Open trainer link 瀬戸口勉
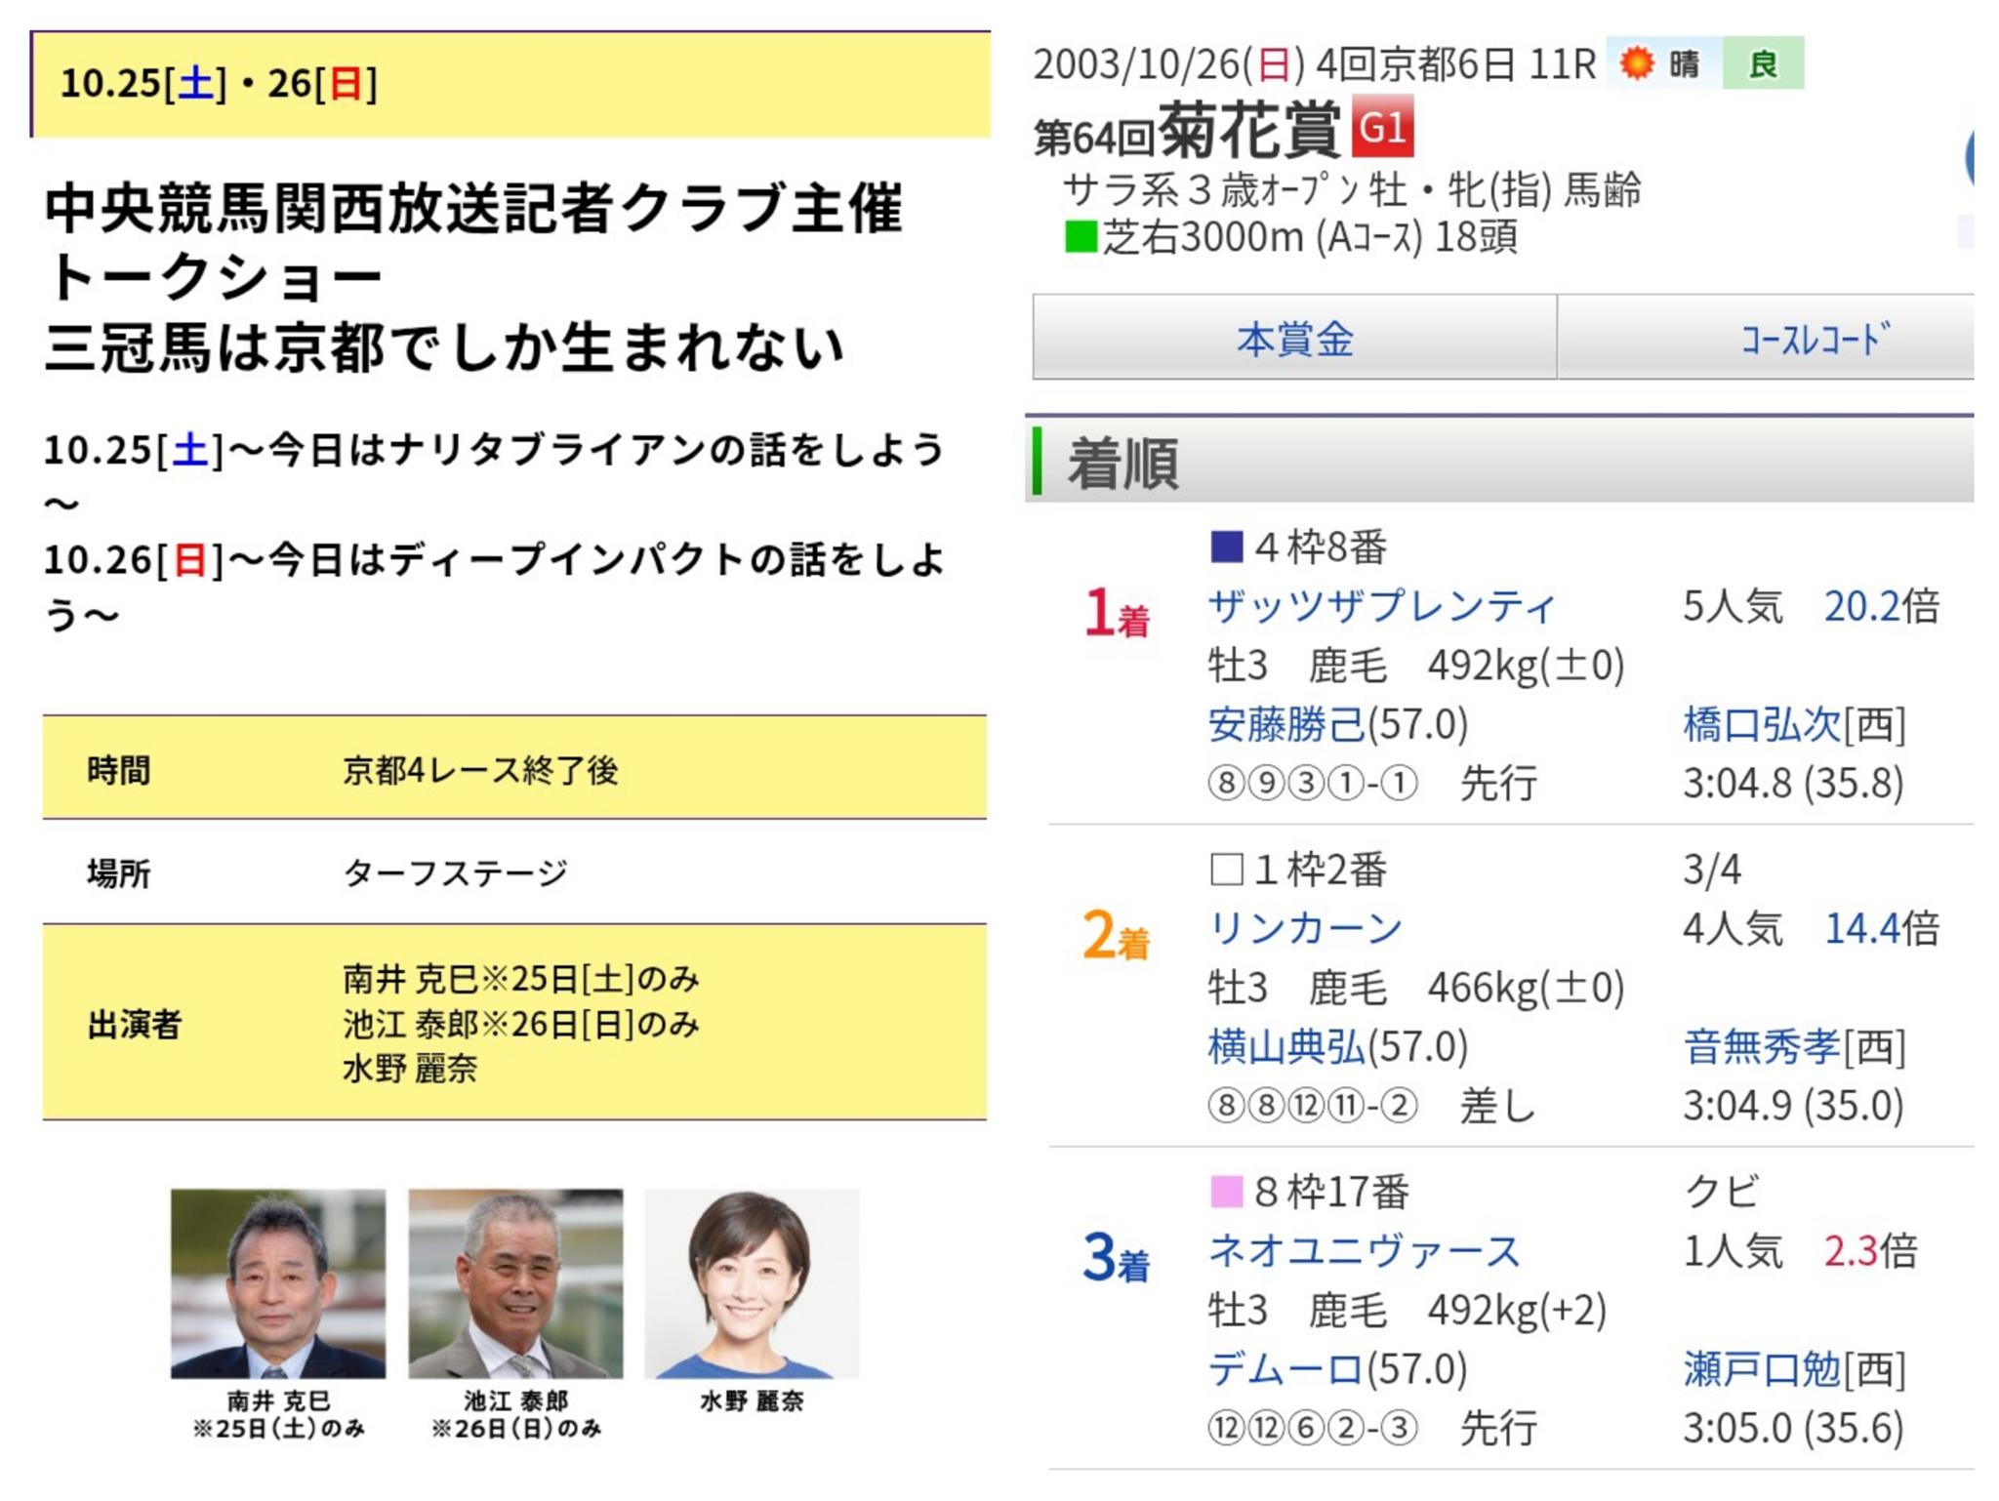 click(1762, 1369)
